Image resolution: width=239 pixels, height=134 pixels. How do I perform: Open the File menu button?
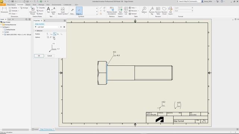click(x=3, y=5)
